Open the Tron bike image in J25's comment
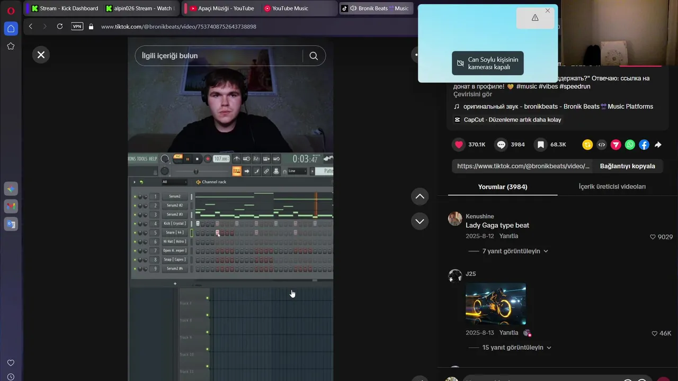The image size is (678, 381). [496, 304]
